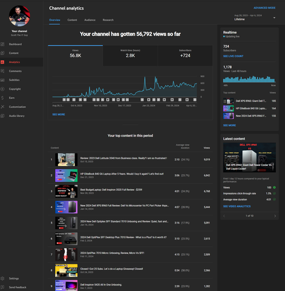Click the realtime 48-hour views bar chart
This screenshot has height=291, width=285.
[249, 79]
